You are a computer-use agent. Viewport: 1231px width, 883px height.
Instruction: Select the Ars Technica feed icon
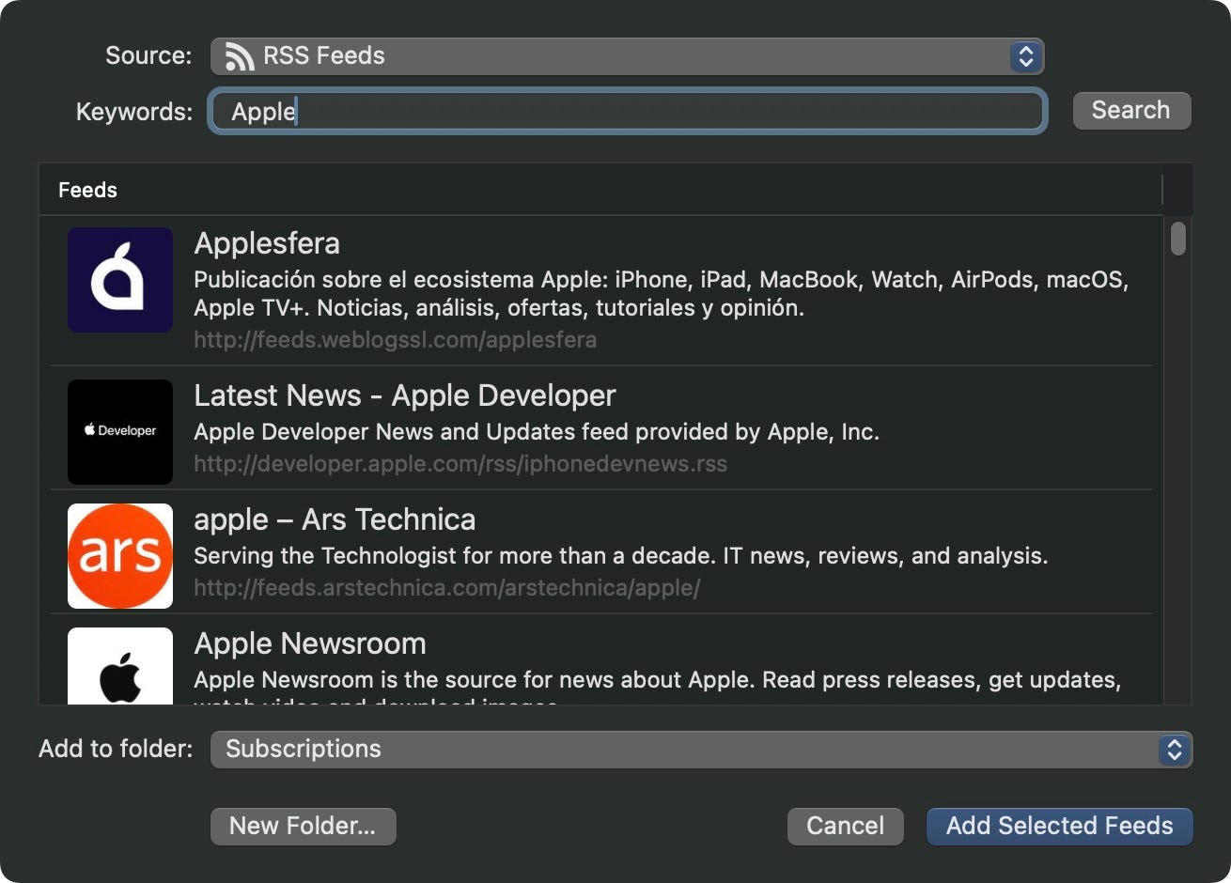[x=120, y=556]
